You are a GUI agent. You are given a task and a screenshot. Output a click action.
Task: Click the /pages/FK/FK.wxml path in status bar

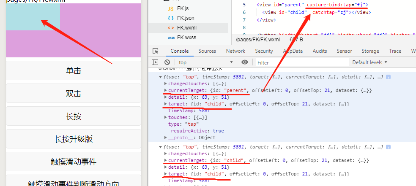point(257,40)
